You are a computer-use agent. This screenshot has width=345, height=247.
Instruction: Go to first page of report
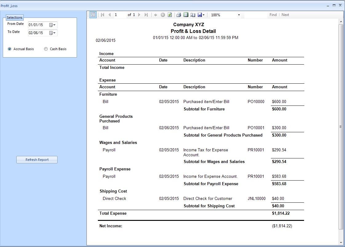point(102,15)
